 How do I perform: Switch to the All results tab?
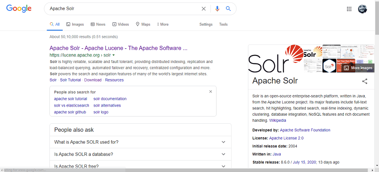point(55,24)
